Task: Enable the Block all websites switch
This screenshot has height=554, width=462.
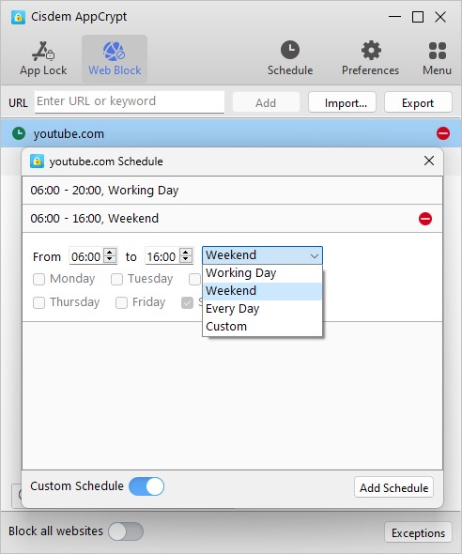Action: click(126, 531)
